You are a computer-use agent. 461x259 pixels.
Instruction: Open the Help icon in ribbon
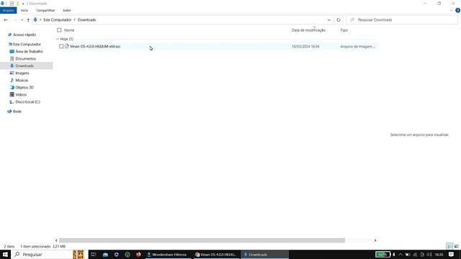tap(457, 10)
